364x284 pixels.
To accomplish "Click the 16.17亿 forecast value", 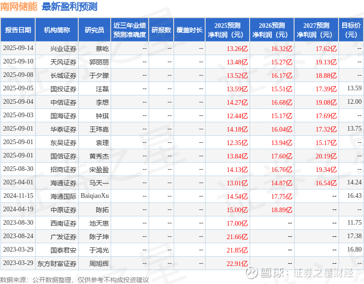I will [282, 76].
